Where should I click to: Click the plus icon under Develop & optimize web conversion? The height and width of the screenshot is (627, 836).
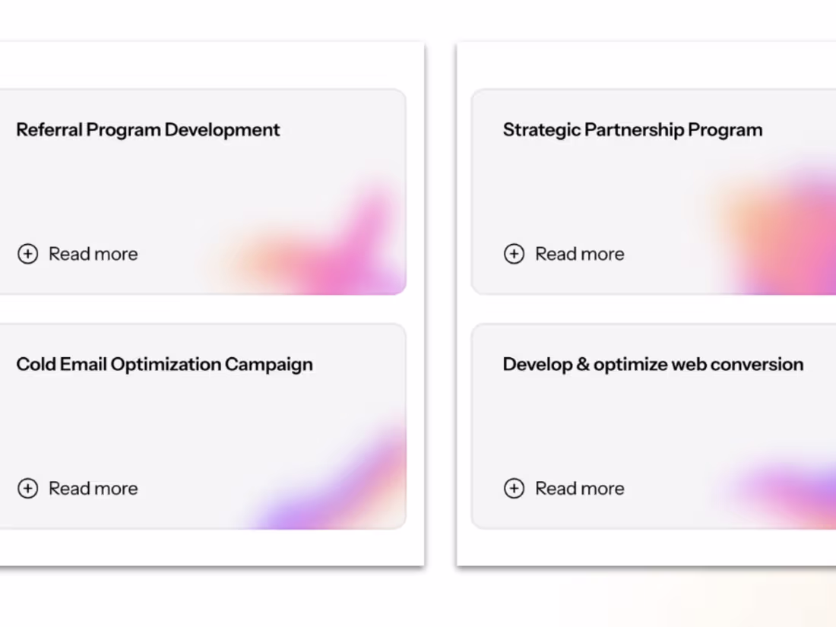click(514, 489)
